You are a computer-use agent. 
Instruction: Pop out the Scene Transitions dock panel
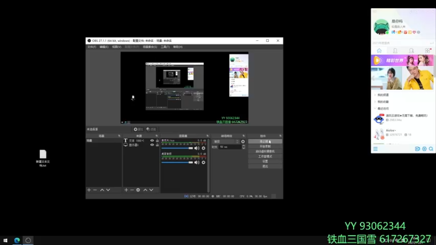244,136
